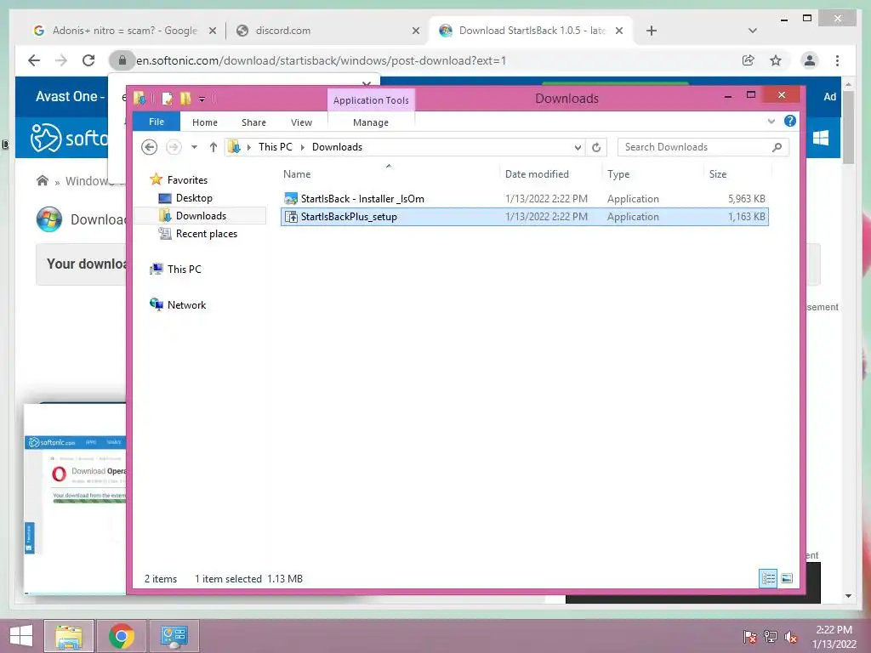Open Windows Start button

[21, 636]
